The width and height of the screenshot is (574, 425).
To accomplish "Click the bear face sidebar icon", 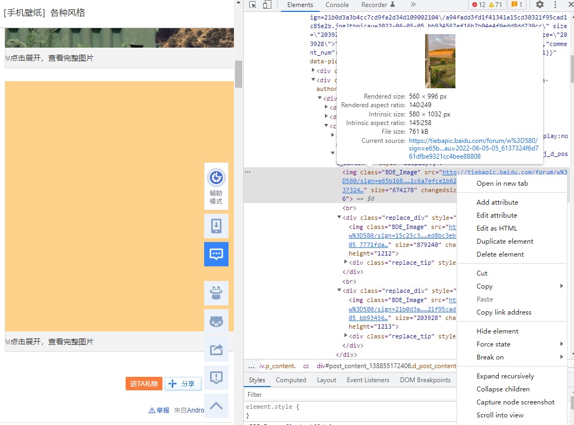I will click(x=216, y=321).
